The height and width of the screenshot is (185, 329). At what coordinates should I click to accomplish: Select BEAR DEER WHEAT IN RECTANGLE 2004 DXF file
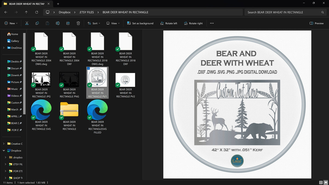[x=69, y=49]
